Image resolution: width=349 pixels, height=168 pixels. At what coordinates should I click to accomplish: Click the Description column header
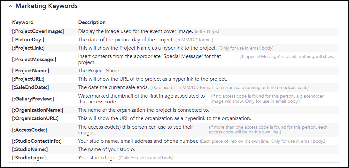pyautogui.click(x=92, y=22)
